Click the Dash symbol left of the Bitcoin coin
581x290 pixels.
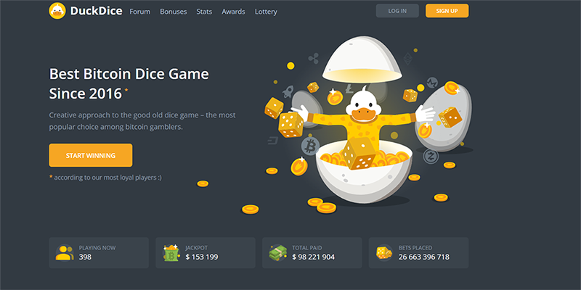tap(273, 141)
